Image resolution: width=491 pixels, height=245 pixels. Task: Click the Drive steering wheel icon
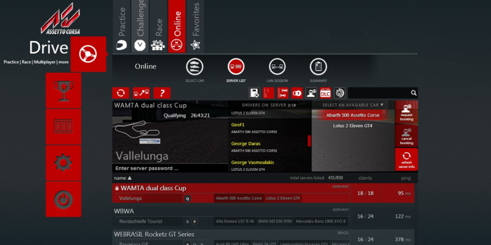[88, 54]
